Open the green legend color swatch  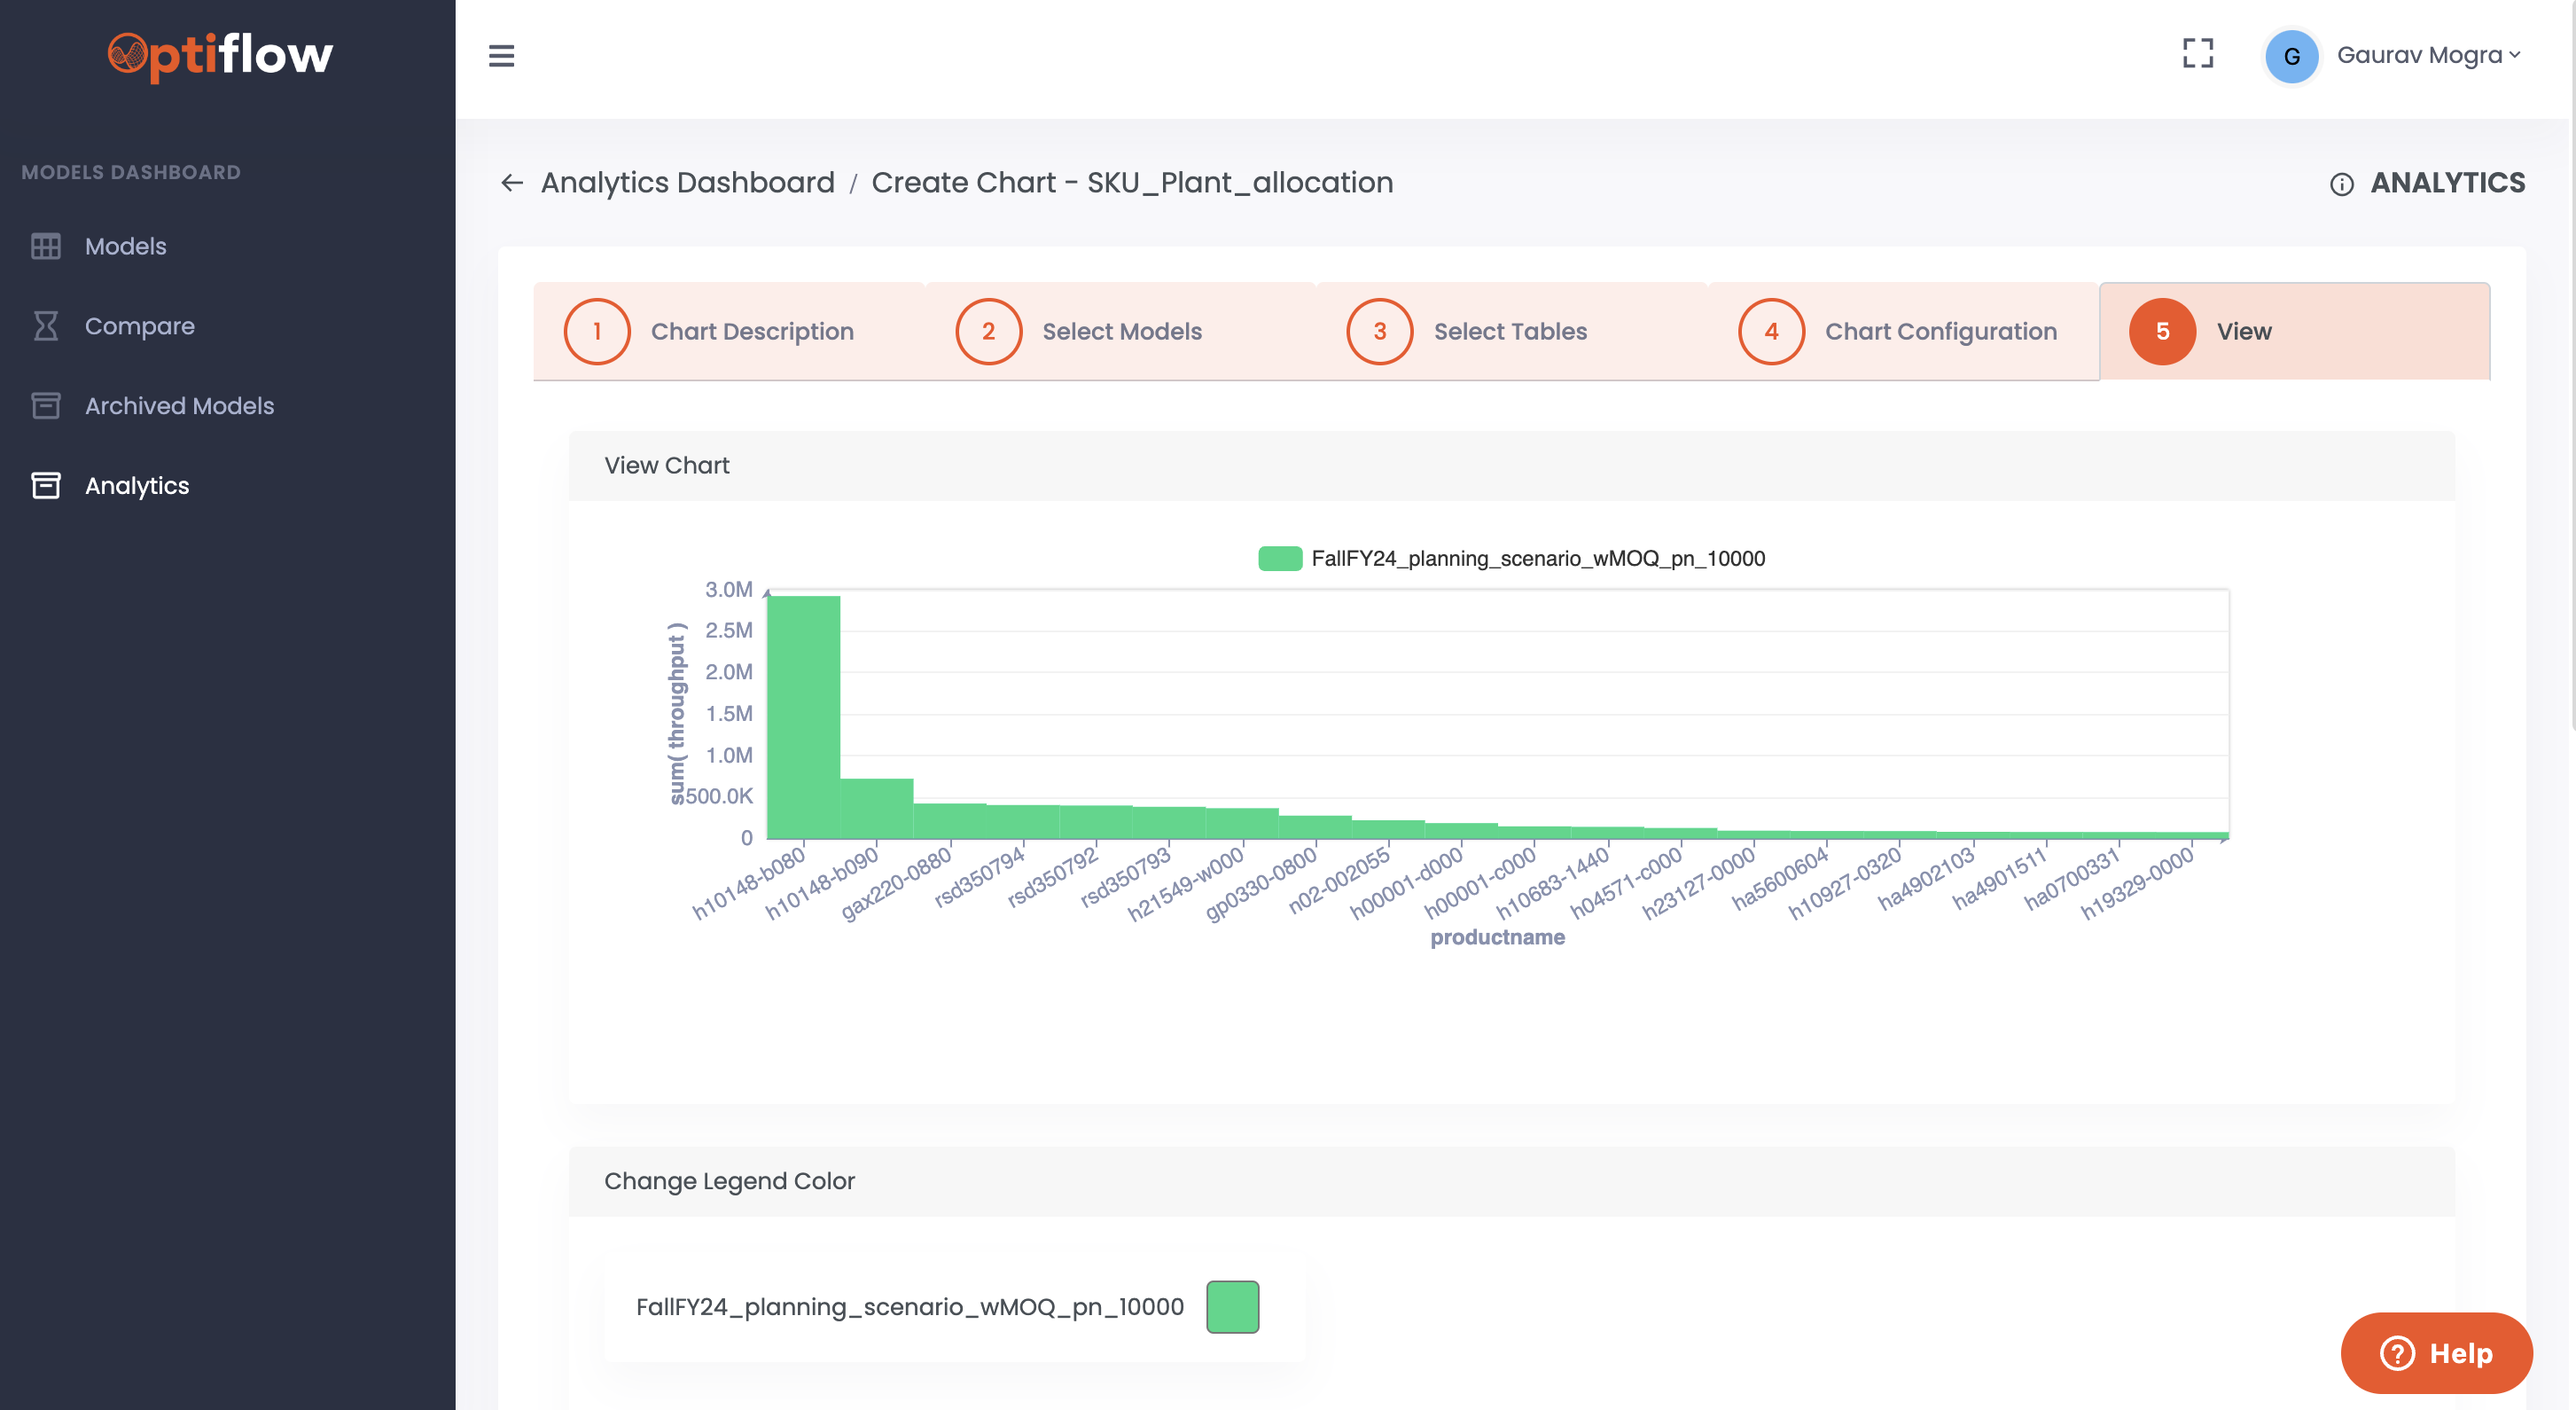point(1232,1307)
